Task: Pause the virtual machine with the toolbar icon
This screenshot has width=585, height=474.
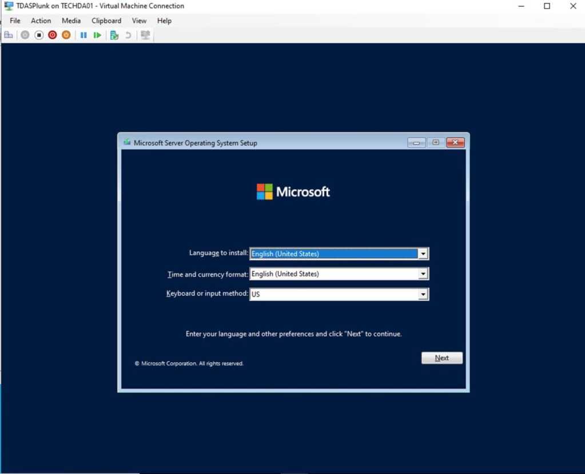Action: (x=83, y=35)
